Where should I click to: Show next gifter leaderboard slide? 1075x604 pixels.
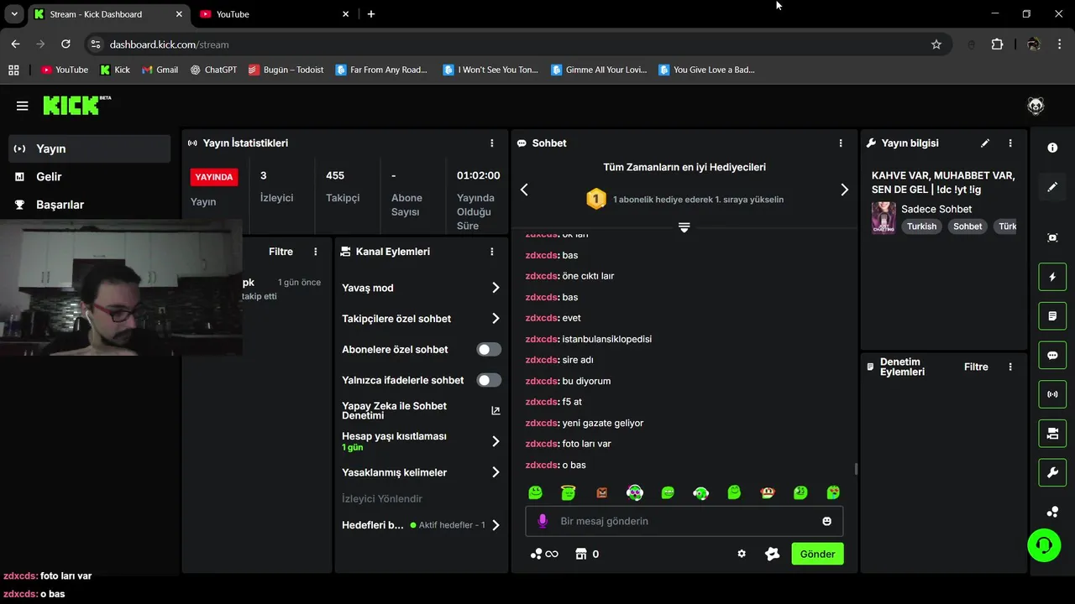click(844, 190)
